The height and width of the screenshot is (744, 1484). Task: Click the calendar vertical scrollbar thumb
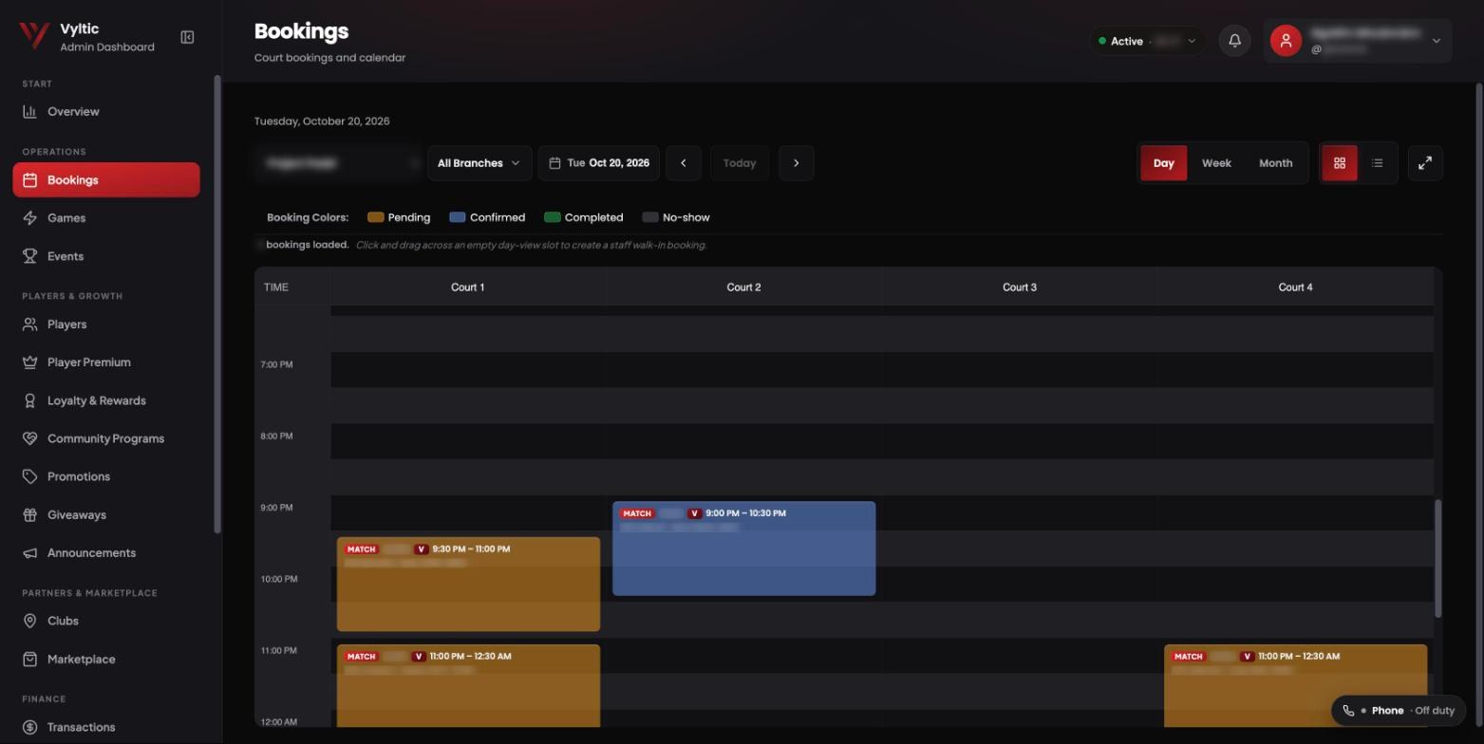[1437, 558]
